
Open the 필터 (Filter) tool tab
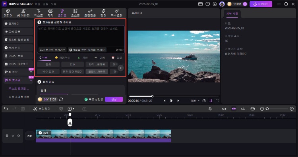coord(103,13)
